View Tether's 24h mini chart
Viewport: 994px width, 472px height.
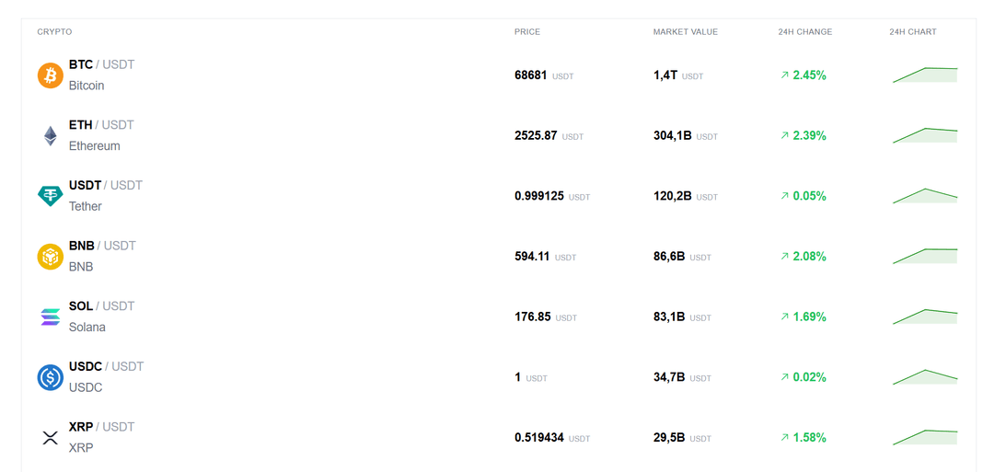(x=925, y=196)
